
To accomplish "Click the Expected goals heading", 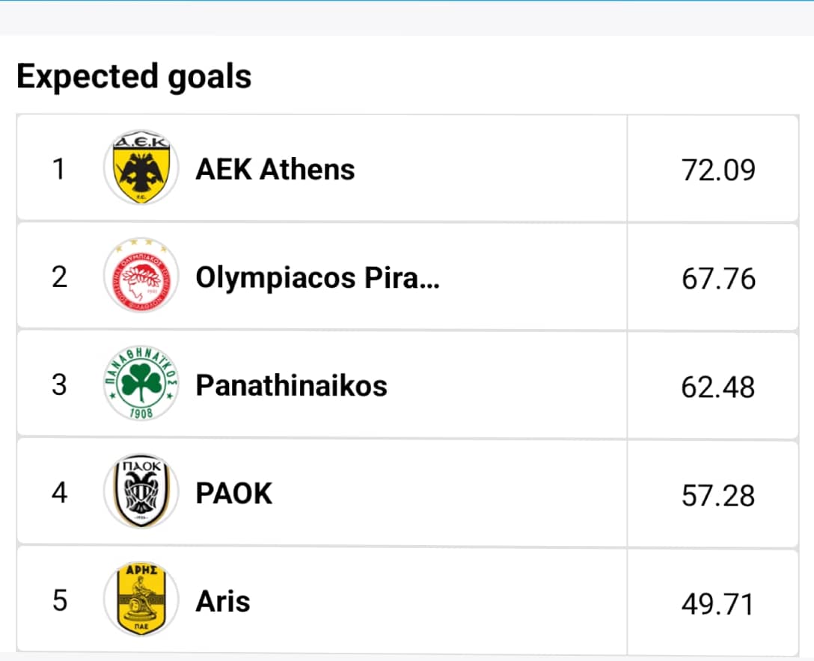I will pyautogui.click(x=134, y=77).
